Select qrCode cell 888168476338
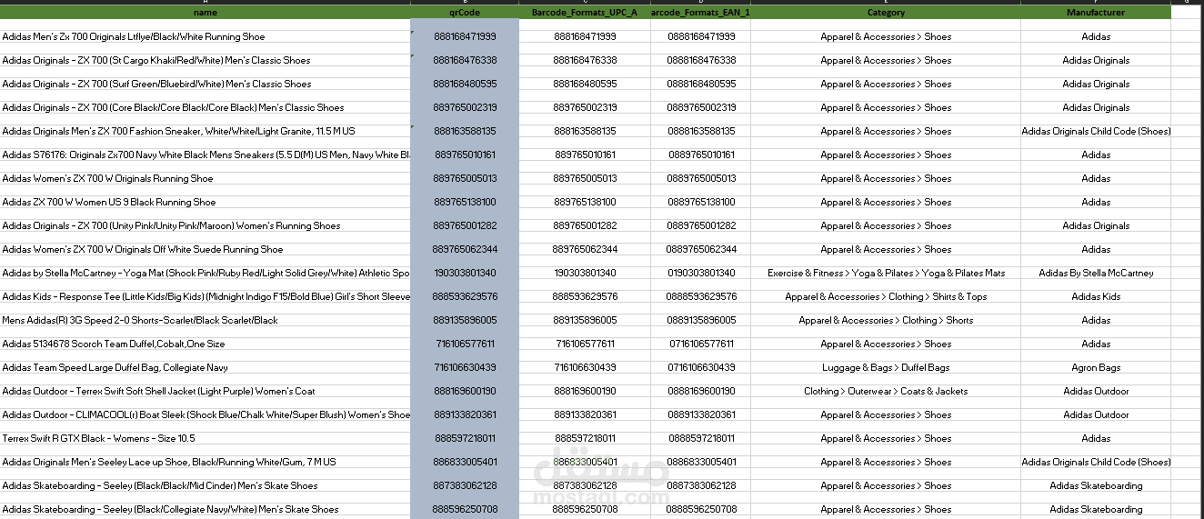Screen dimensions: 1204x519 (465, 60)
